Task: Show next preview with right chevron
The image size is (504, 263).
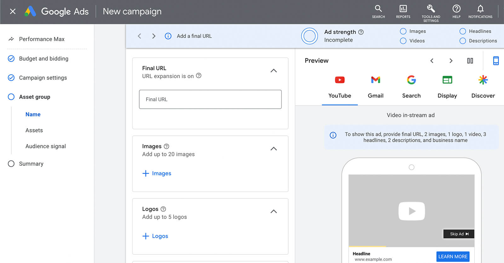Action: tap(451, 61)
